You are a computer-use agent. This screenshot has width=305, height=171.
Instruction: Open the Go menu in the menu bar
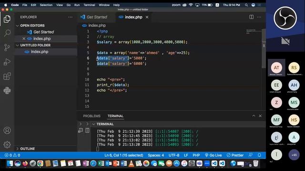pos(69,5)
